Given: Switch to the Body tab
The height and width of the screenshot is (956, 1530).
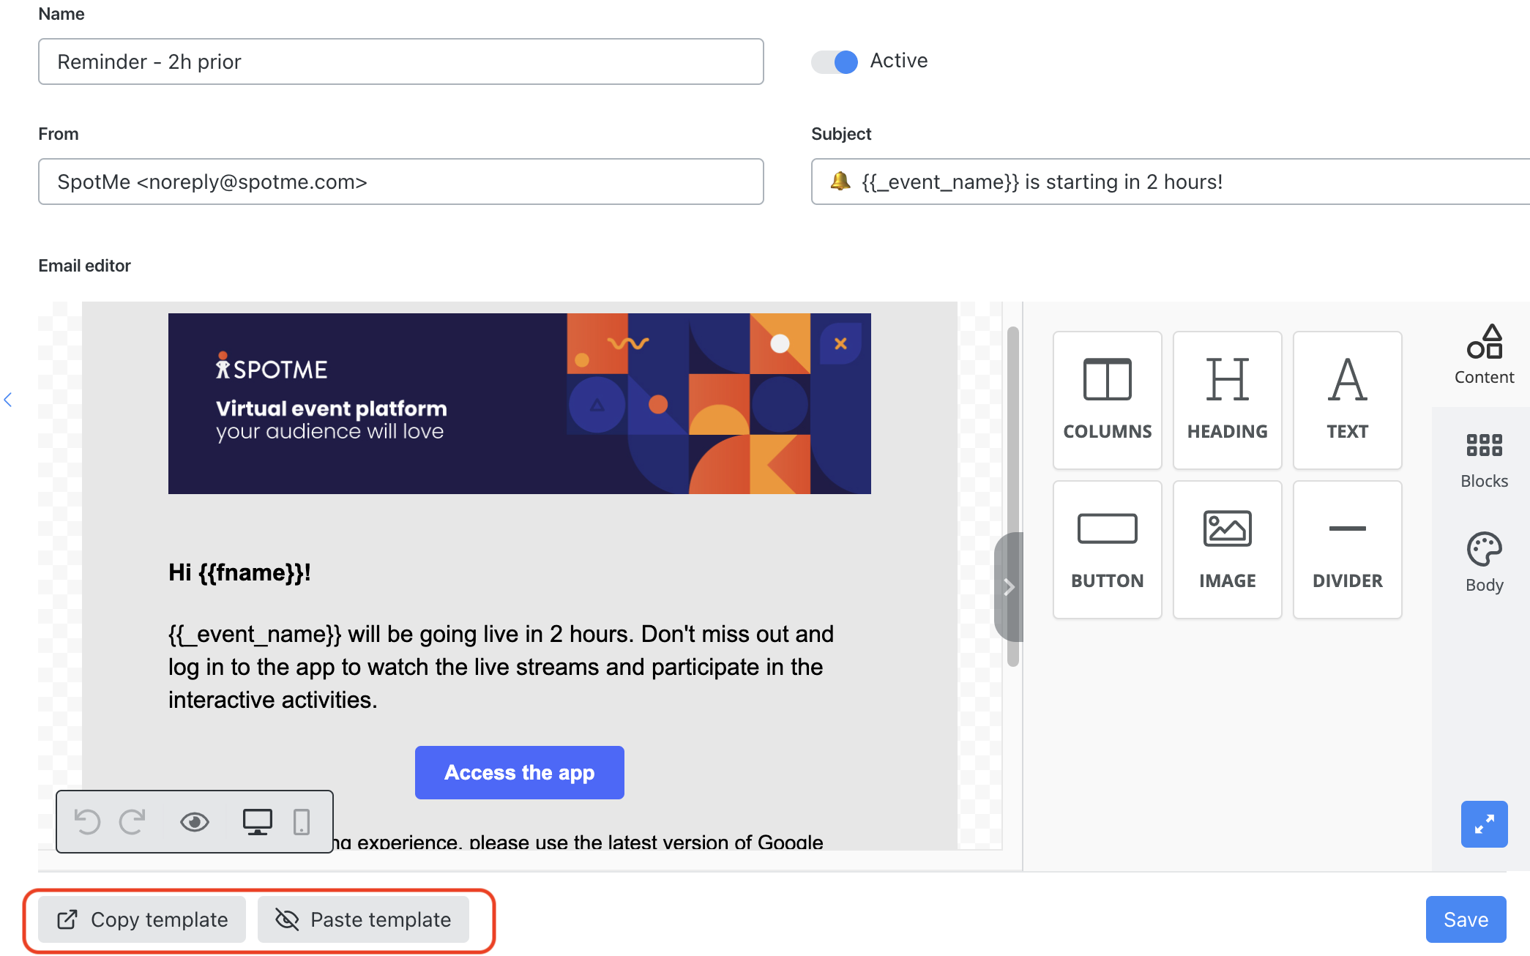Looking at the screenshot, I should click(x=1484, y=561).
